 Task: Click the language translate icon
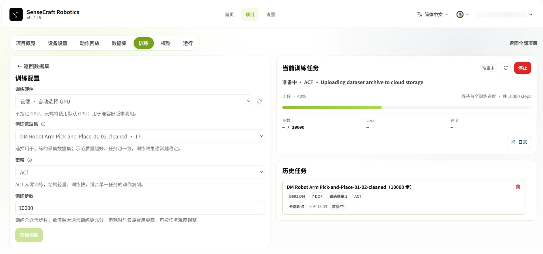(x=419, y=14)
